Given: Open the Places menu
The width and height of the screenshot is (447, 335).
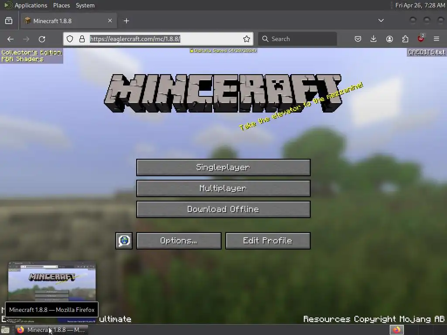Looking at the screenshot, I should pyautogui.click(x=61, y=5).
